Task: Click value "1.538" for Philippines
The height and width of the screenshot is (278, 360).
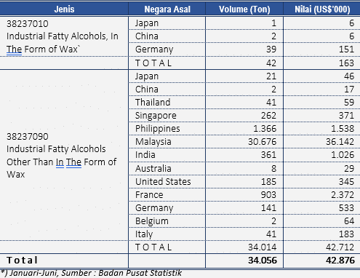Action: [x=343, y=129]
